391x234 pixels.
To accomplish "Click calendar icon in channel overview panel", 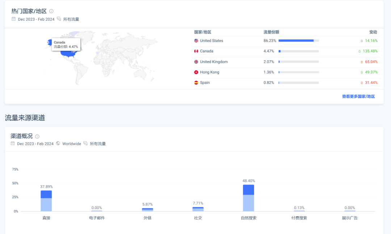I will tap(13, 143).
